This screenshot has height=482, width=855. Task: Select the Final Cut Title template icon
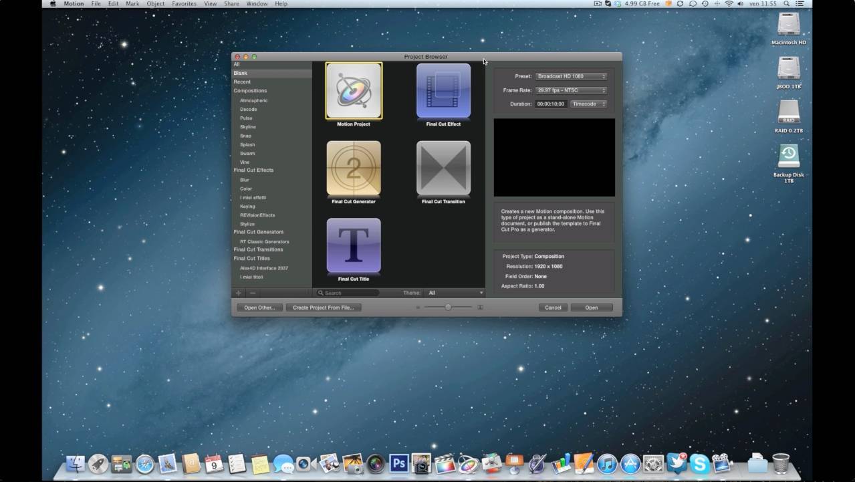click(x=354, y=246)
